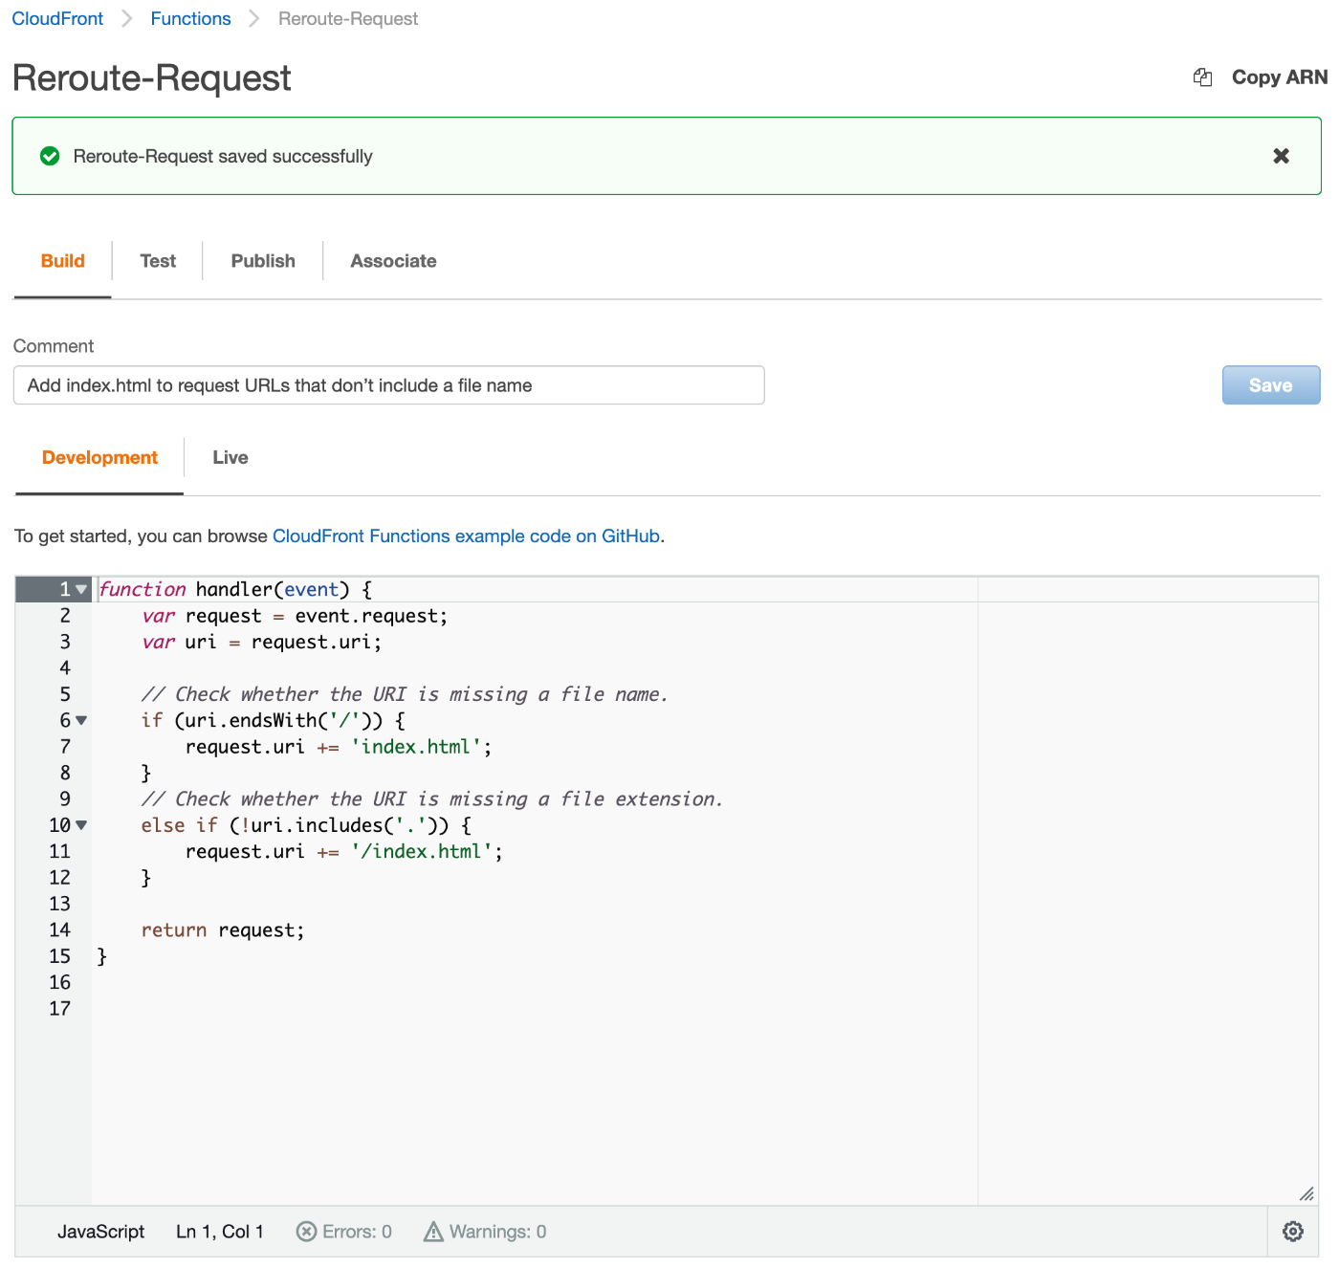Viewport: 1339px width, 1268px height.
Task: Click the Copy ARN button label
Action: click(1280, 77)
